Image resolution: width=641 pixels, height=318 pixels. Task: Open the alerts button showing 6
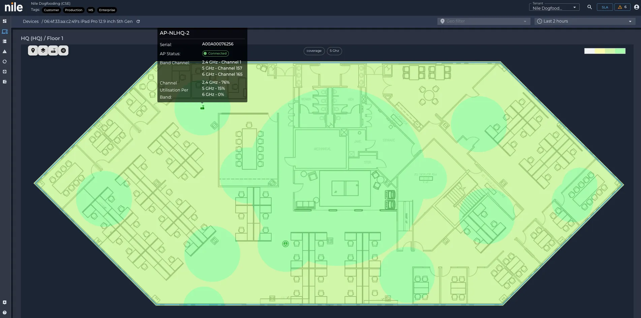622,7
